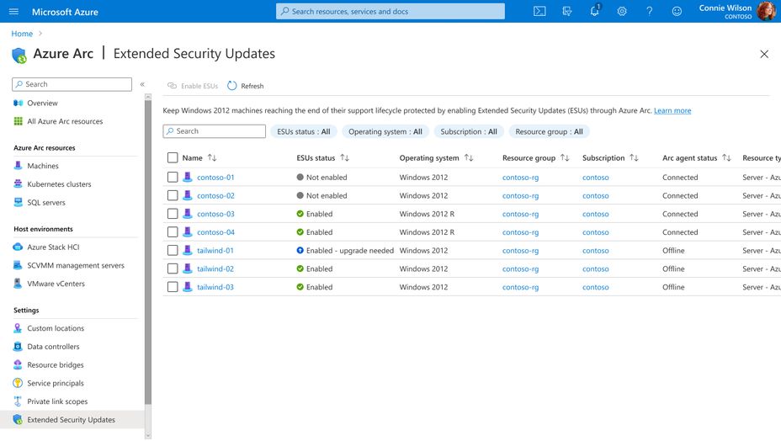The image size is (781, 441).
Task: Open the feedback smiley icon
Action: [x=677, y=11]
